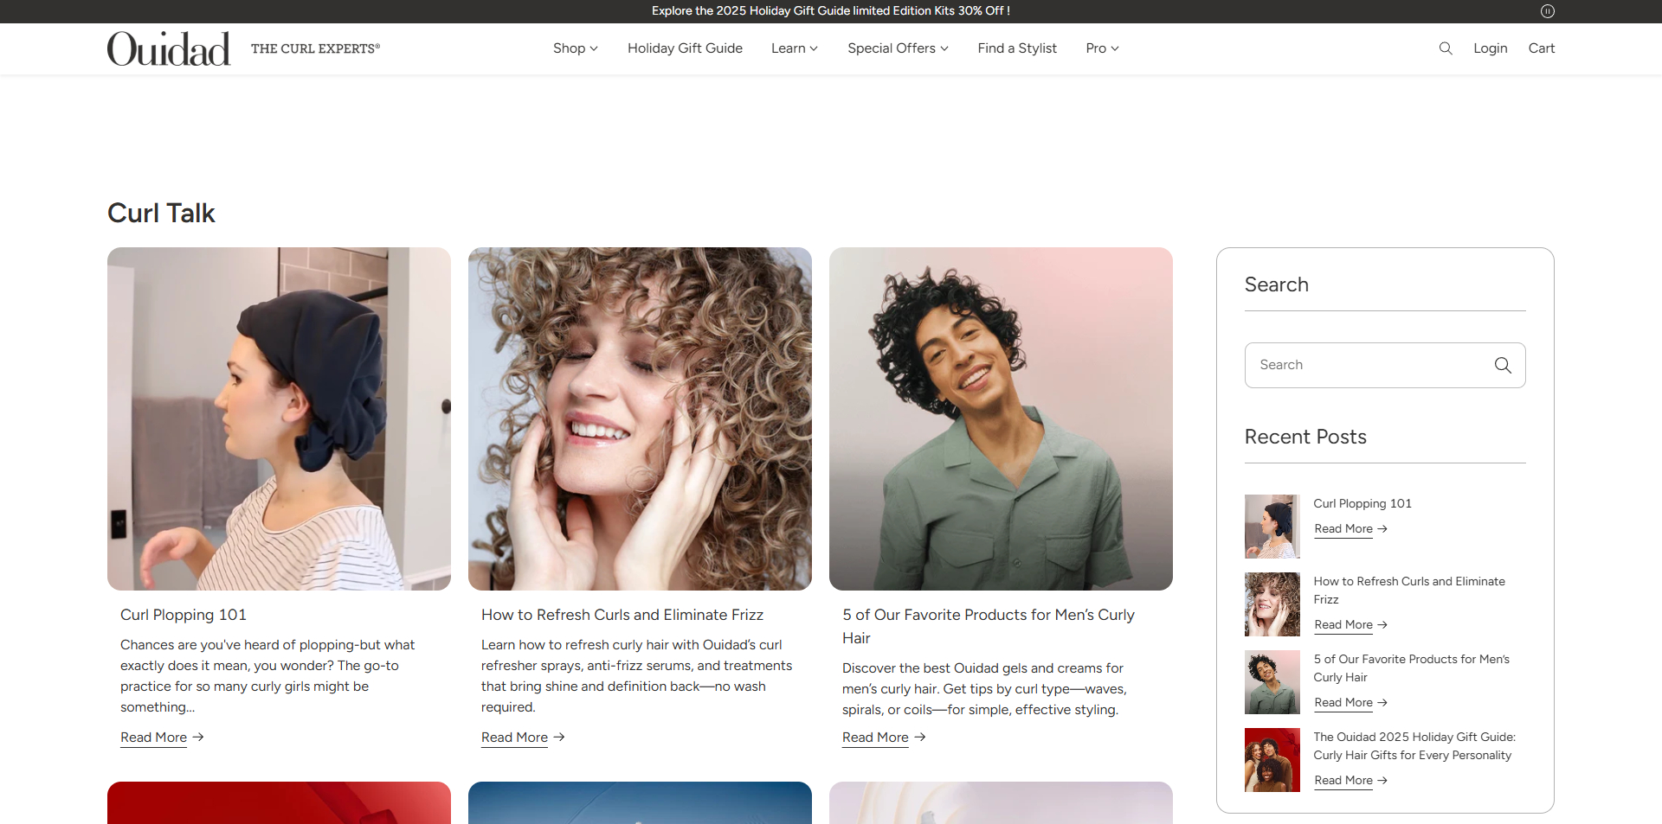Viewport: 1662px width, 824px height.
Task: Pause the announcement banner rotation
Action: [x=1549, y=11]
